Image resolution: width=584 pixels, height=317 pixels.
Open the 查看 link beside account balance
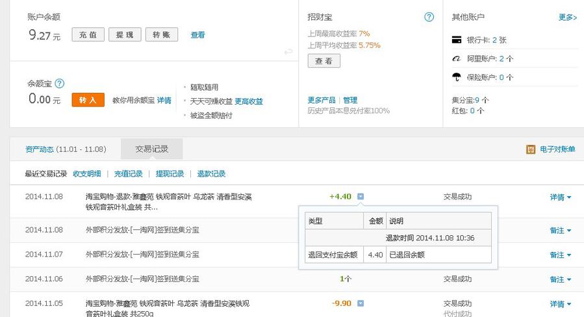[x=197, y=34]
